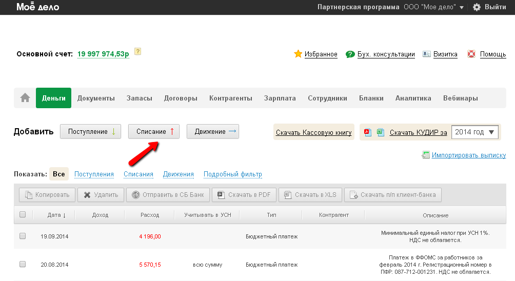Click всю сумму cell
The image size is (515, 281).
tap(208, 265)
